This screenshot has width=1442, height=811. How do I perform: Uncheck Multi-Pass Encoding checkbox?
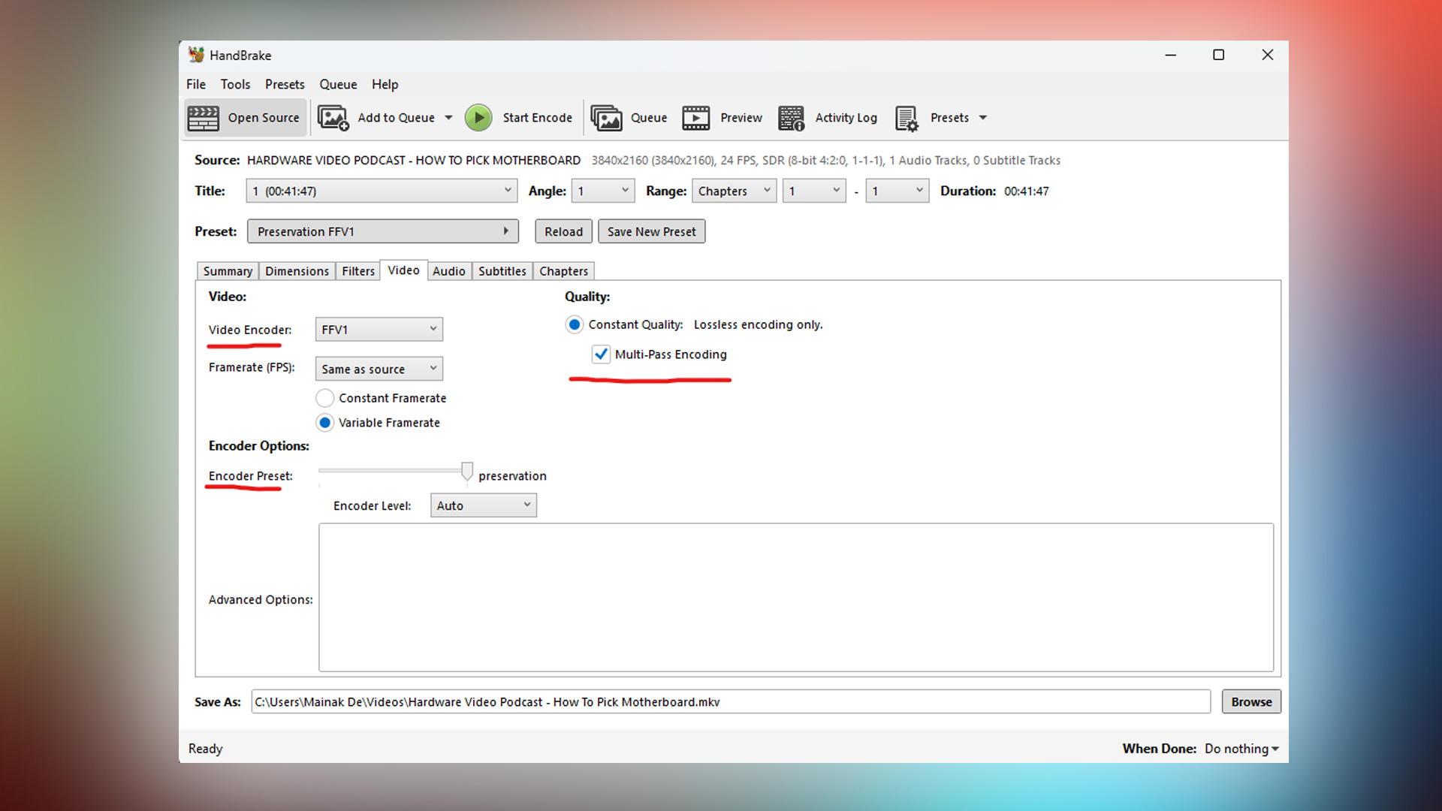coord(601,354)
